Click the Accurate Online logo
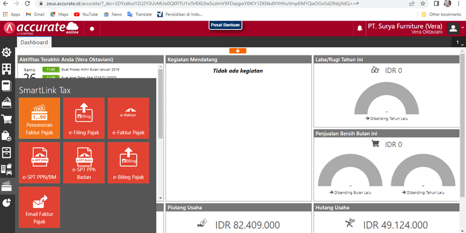Screen dimensions: 466x233 [41, 28]
